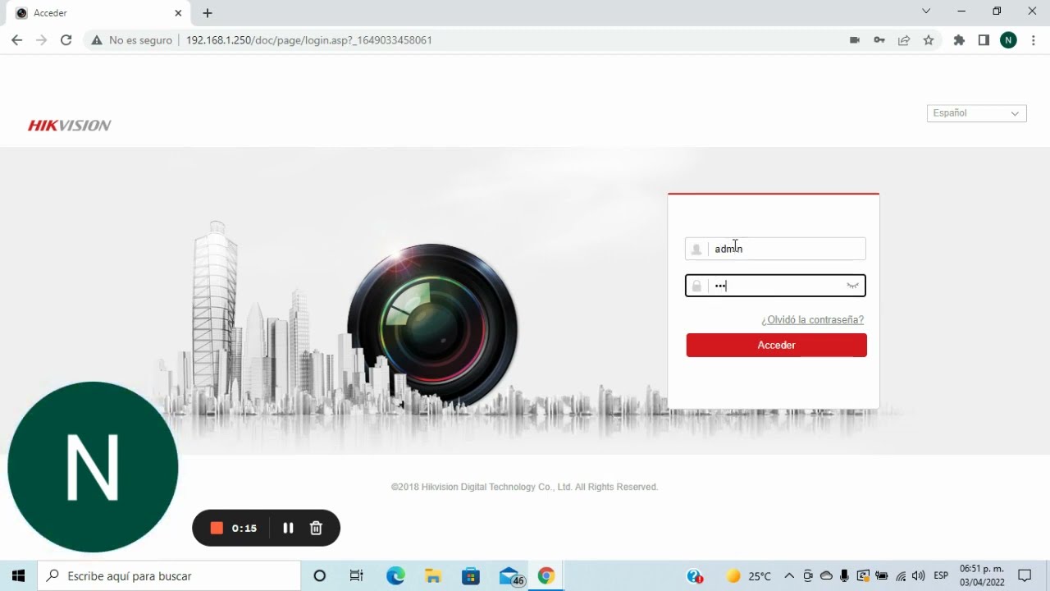
Task: Click the address bar URL
Action: [309, 40]
